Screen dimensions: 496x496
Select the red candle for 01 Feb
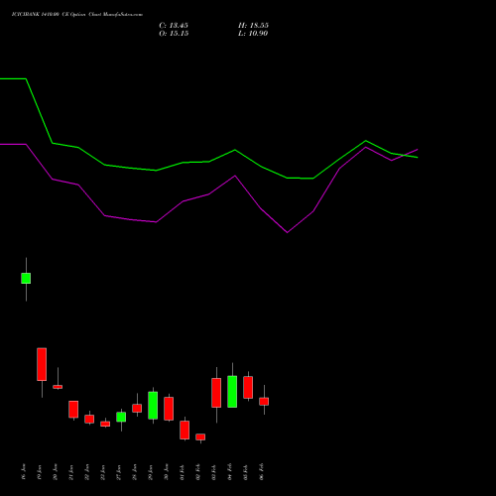click(x=185, y=430)
